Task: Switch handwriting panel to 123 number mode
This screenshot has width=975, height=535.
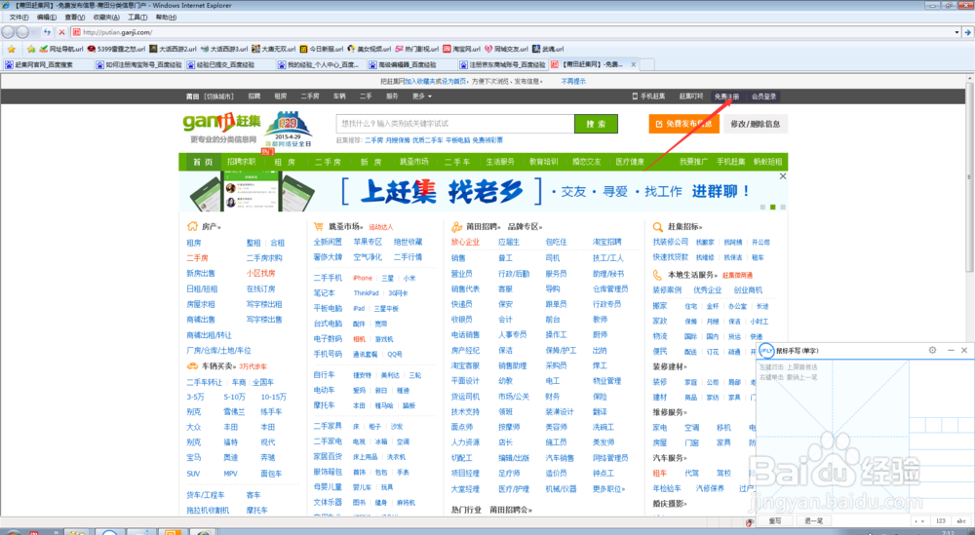Action: pos(941,520)
